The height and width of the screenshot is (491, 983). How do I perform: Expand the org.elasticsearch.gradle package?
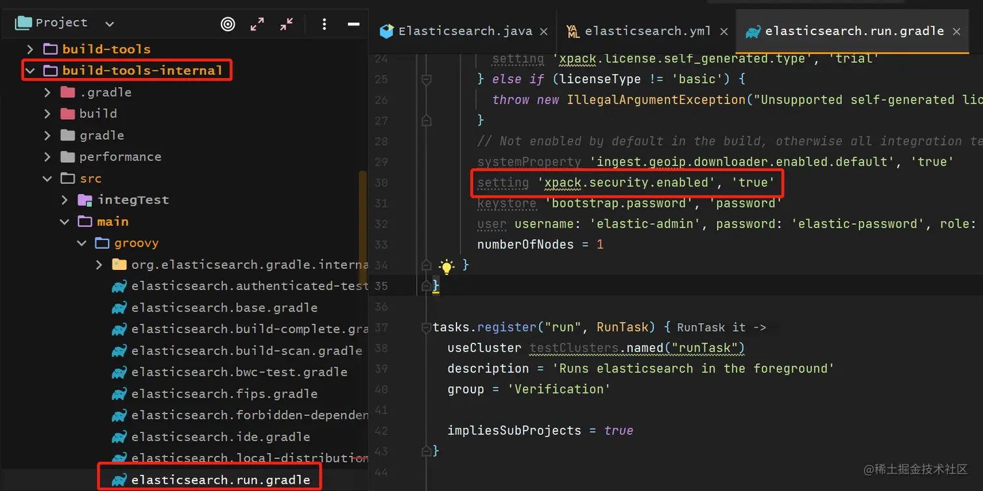99,265
